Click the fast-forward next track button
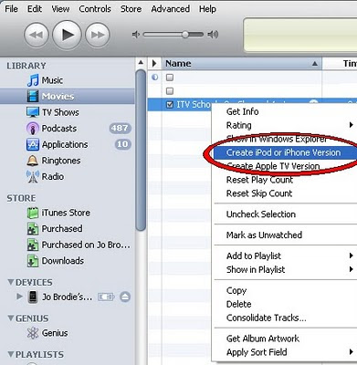Image resolution: width=357 pixels, height=365 pixels. point(98,35)
